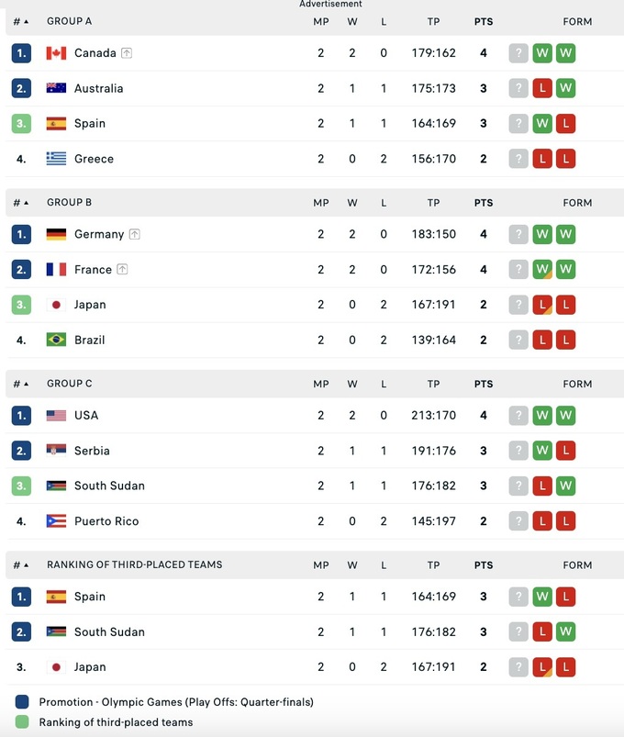This screenshot has height=737, width=624.
Task: Sort Group C by TP column
Action: 433,385
